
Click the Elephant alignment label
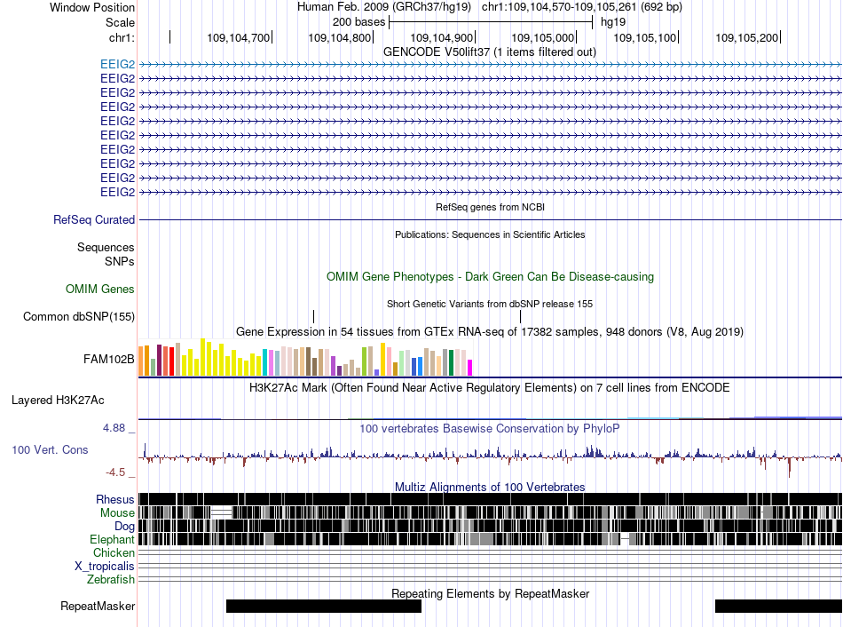pos(112,539)
